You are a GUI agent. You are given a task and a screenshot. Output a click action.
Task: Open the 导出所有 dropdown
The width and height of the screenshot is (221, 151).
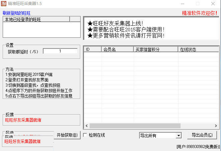point(160,136)
